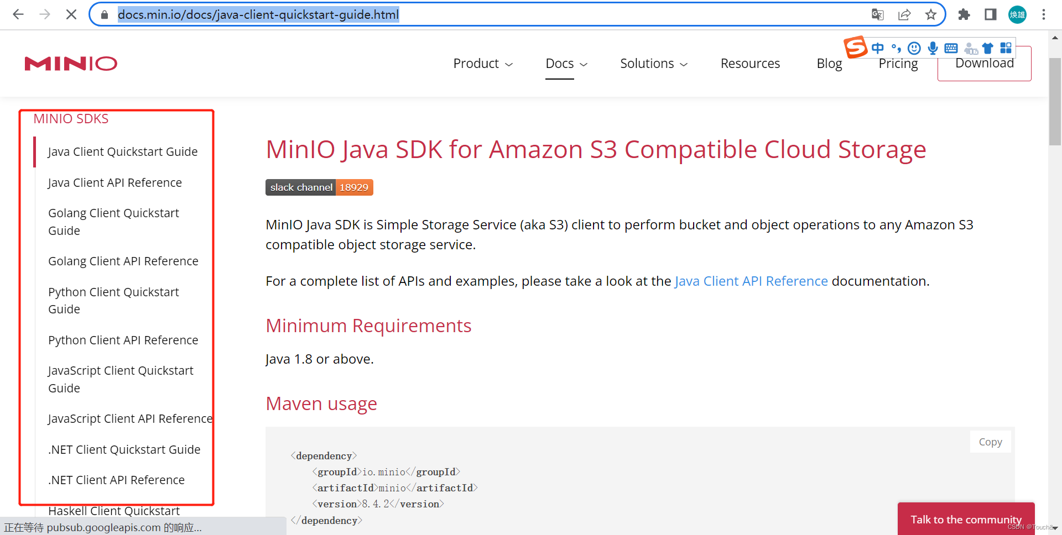
Task: Open the Resources nav item
Action: [749, 64]
